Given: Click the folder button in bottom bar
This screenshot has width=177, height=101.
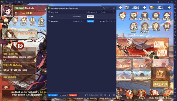Looking at the screenshot, I should pos(63,95).
